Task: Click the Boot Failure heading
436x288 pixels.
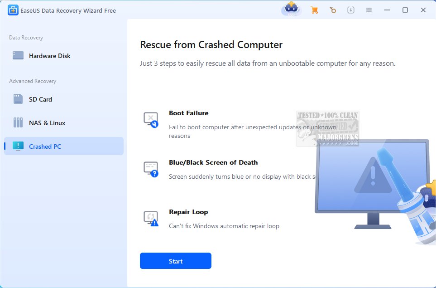Action: [188, 113]
